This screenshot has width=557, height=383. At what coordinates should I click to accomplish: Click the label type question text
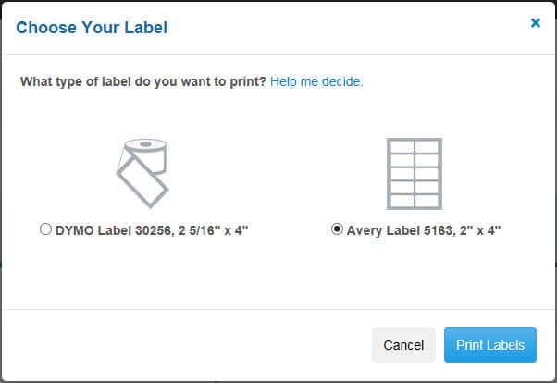(x=143, y=81)
